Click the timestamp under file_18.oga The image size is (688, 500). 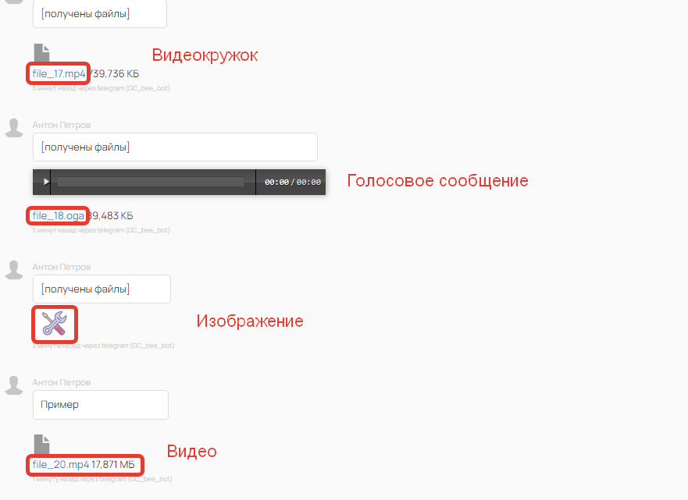click(101, 230)
